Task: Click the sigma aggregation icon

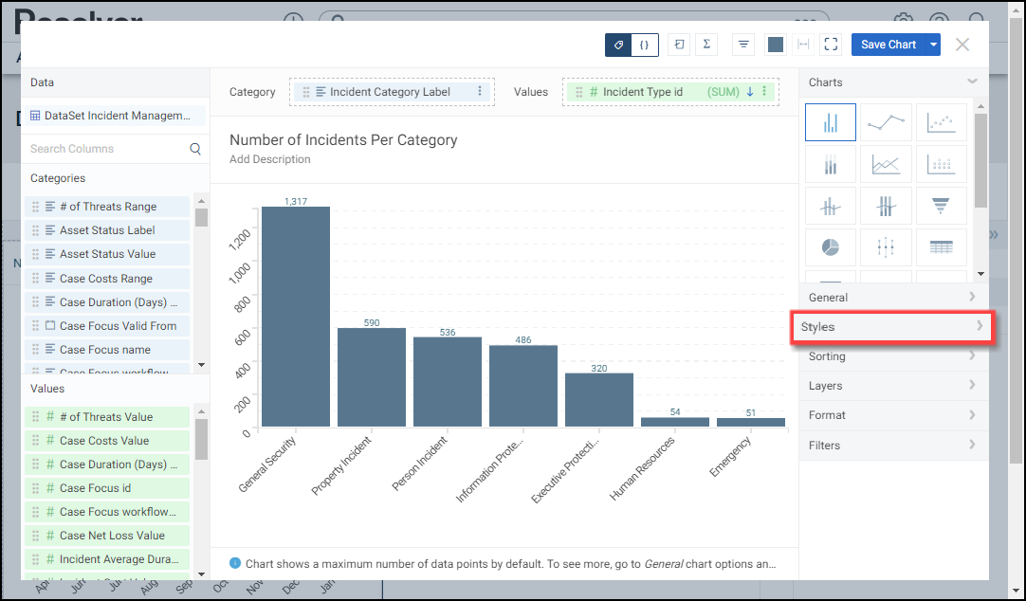Action: (706, 45)
